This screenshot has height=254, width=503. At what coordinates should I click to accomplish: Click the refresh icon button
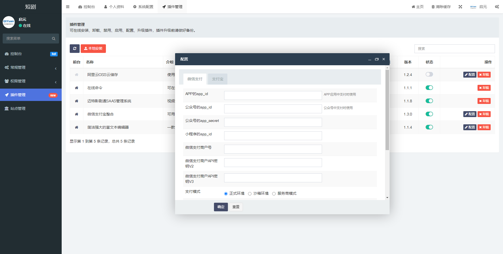pyautogui.click(x=75, y=49)
